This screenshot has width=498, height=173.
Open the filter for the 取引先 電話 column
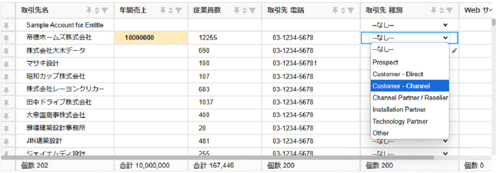click(351, 10)
